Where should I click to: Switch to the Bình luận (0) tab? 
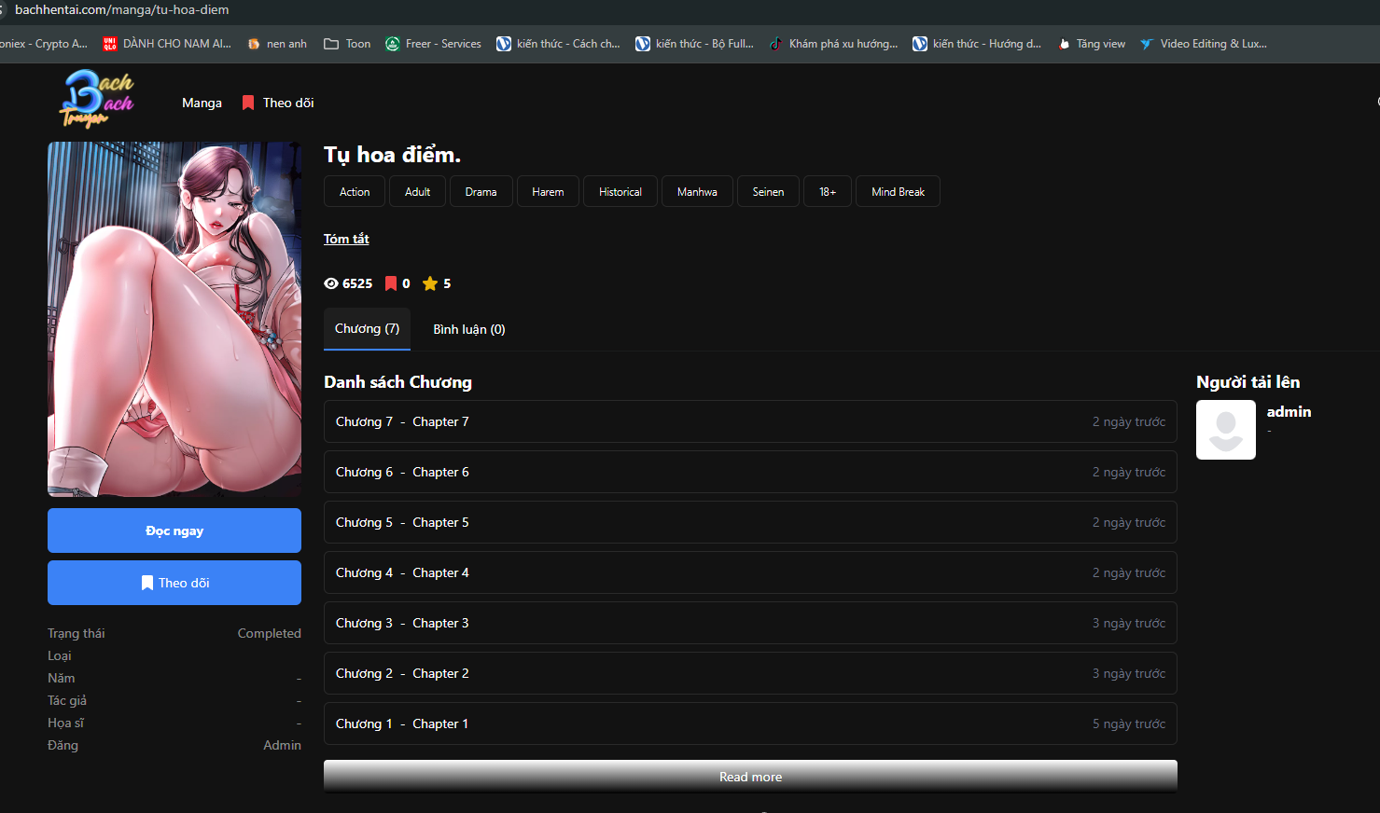pyautogui.click(x=468, y=329)
